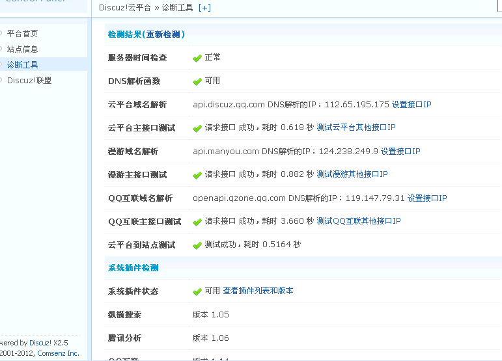This screenshot has width=502, height=361.
Task: Click green check icon for 云平台主接口测试
Action: pos(197,129)
